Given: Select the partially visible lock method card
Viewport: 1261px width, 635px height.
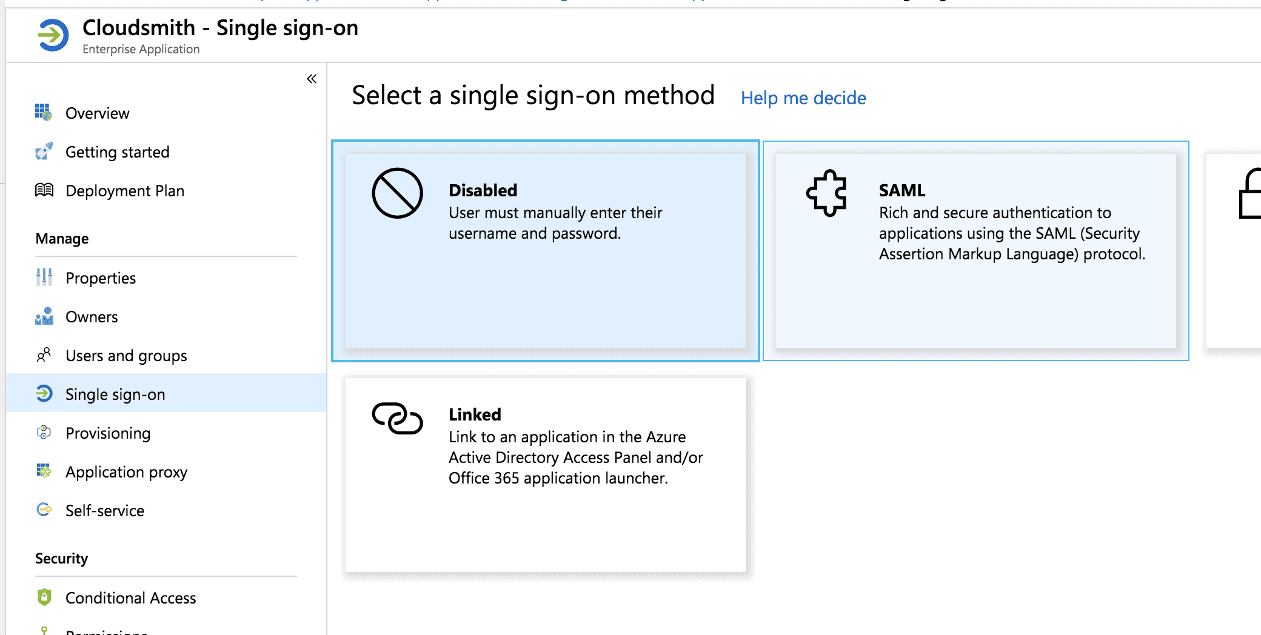Looking at the screenshot, I should pos(1234,250).
